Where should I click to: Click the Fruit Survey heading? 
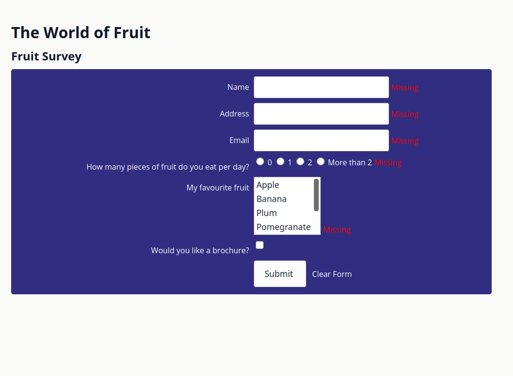[x=46, y=56]
